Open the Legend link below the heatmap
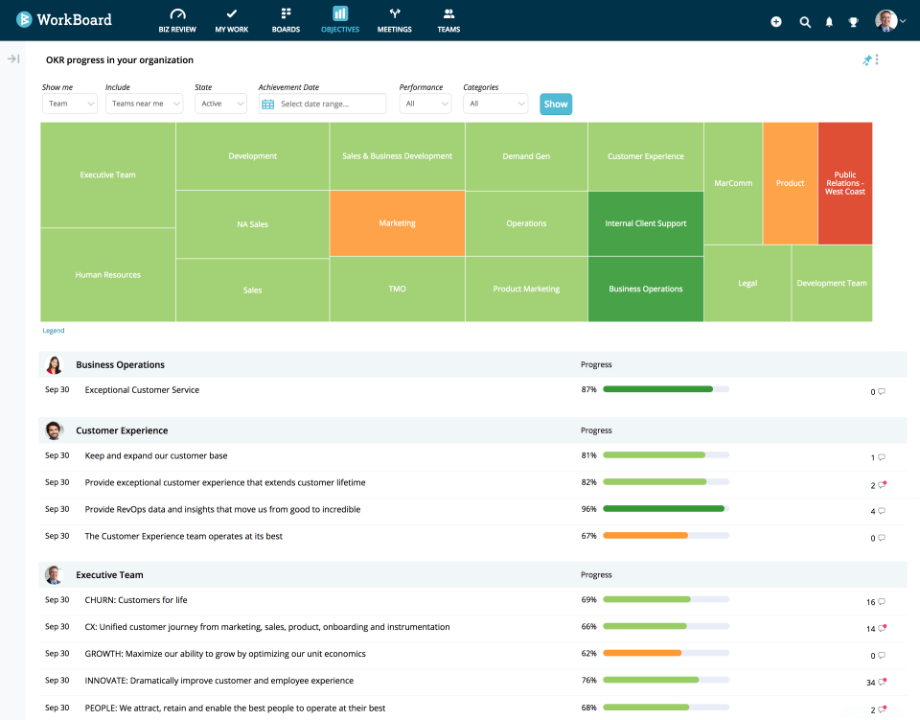The width and height of the screenshot is (920, 720). click(53, 330)
